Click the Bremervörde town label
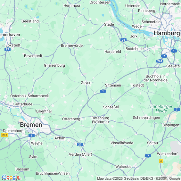Screen dimensions: 181x181 click(72, 45)
